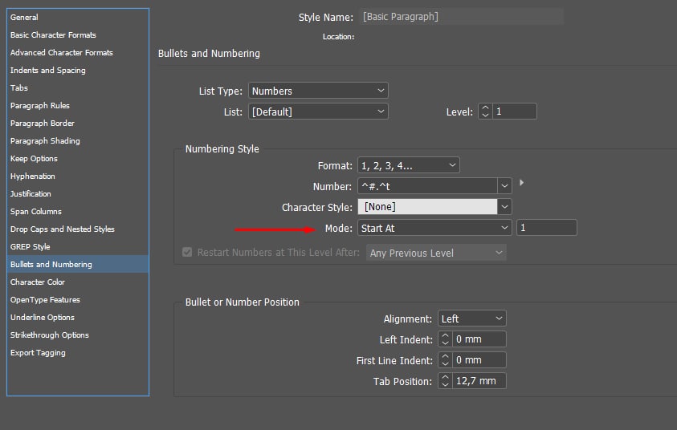Open the Alignment dropdown
This screenshot has width=677, height=430.
[472, 319]
